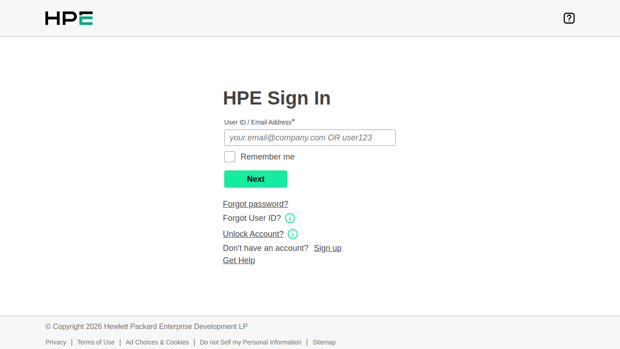Screen dimensions: 620x349
Task: Click the Remember me label
Action: coord(267,157)
